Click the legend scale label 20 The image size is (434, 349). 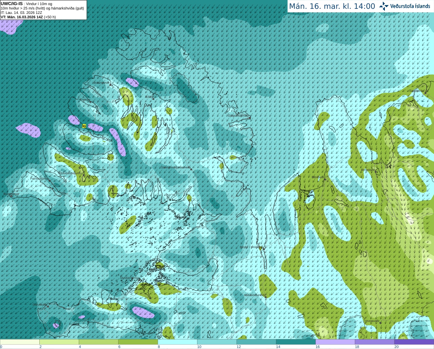[x=396, y=347]
